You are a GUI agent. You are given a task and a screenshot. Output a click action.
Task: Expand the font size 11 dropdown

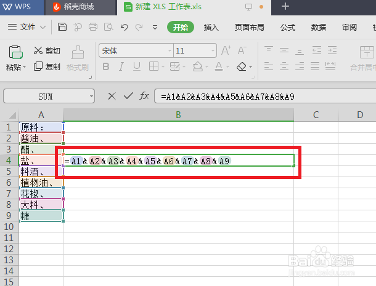point(213,50)
